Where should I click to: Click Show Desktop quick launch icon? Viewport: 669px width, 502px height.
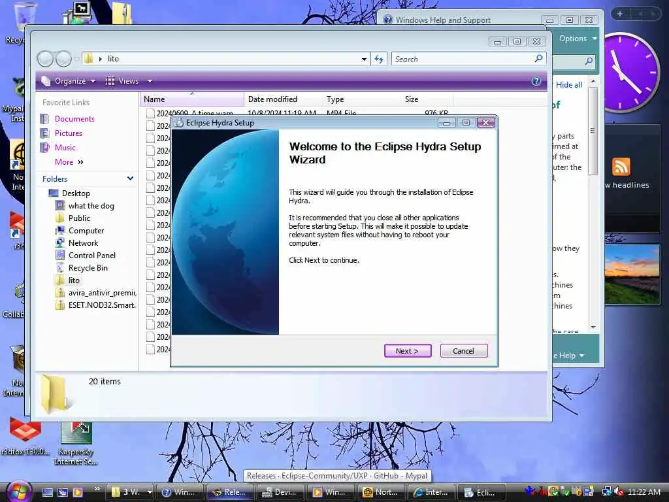(47, 492)
